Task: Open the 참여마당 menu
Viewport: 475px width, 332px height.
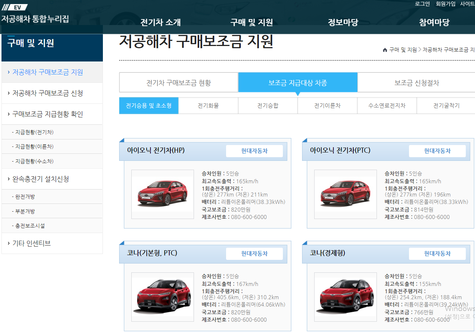Action: click(434, 22)
